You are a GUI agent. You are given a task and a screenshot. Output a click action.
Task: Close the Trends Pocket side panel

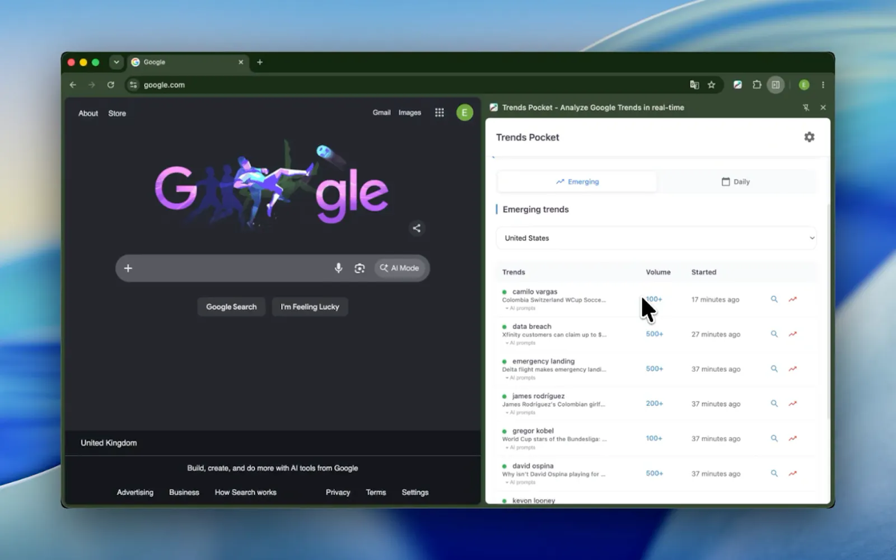click(823, 108)
